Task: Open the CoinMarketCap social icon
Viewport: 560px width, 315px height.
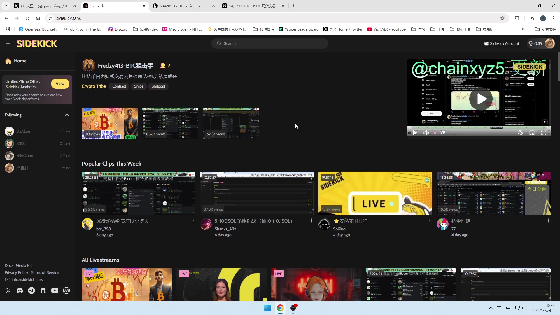Action: (66, 290)
